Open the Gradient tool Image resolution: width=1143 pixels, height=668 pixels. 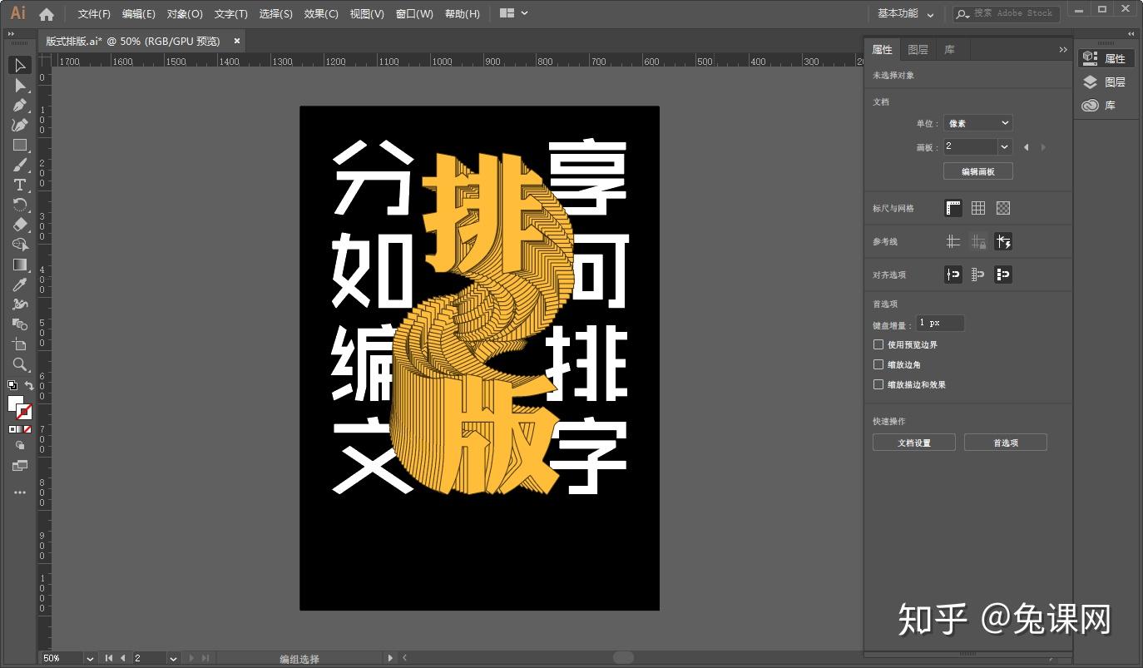pos(20,265)
